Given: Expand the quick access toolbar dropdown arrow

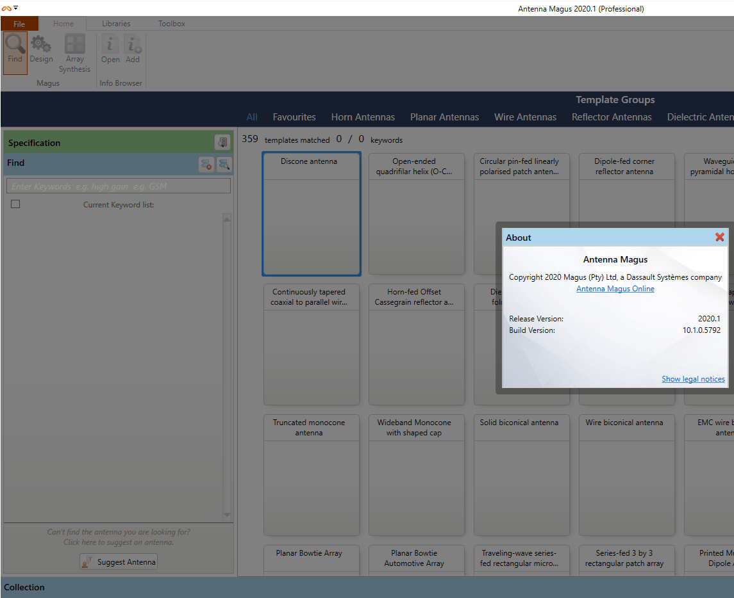Looking at the screenshot, I should 16,8.
